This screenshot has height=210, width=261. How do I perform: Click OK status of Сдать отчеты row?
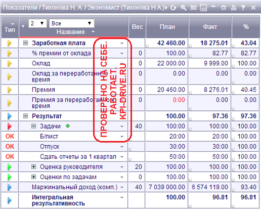click(x=10, y=157)
